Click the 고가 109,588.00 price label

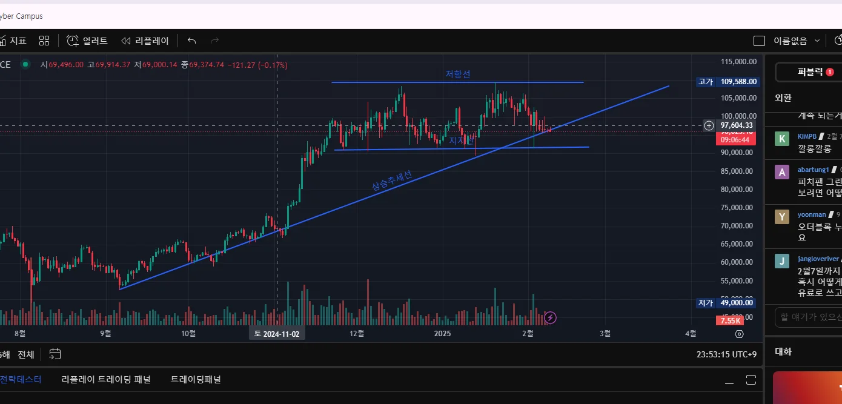(x=727, y=81)
